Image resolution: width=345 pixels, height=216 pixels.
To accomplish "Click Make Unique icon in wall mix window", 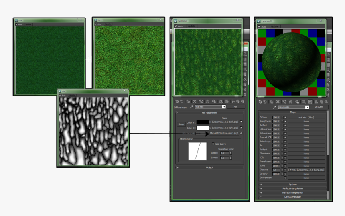I will coord(207,101).
